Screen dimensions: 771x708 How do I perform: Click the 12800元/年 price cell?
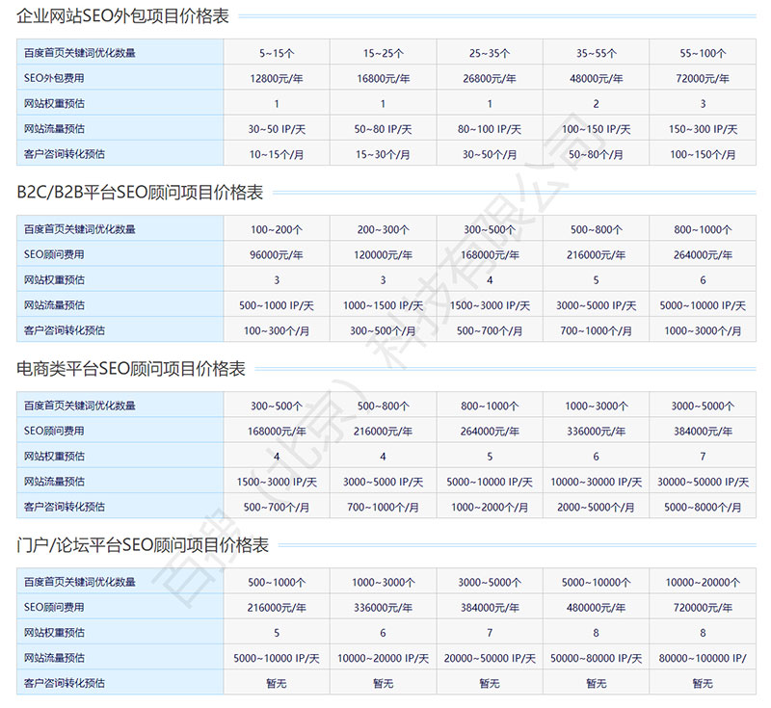(x=277, y=77)
